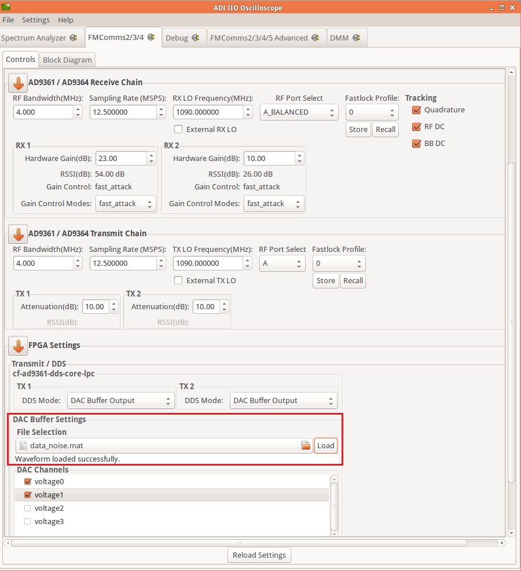
Task: Switch to the Spectrum Analyzer tab
Action: [42, 38]
